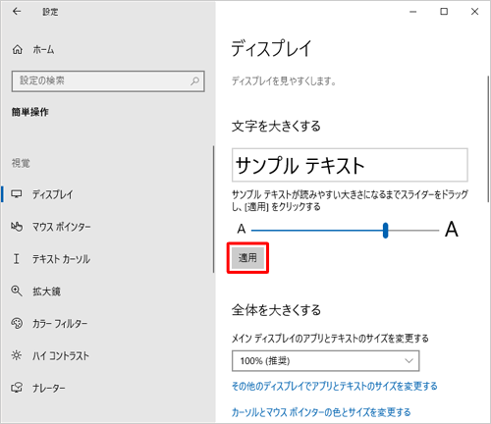Click the search magnifier icon in 設定の検索

pyautogui.click(x=195, y=80)
